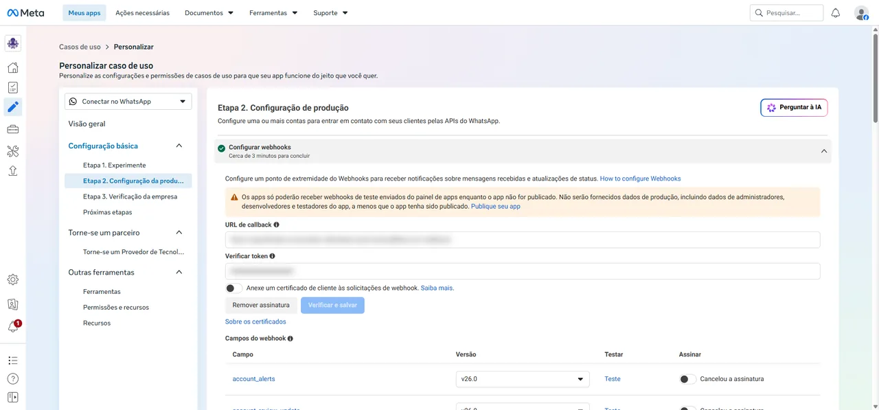Toggle client certificate attachment switch

(233, 288)
